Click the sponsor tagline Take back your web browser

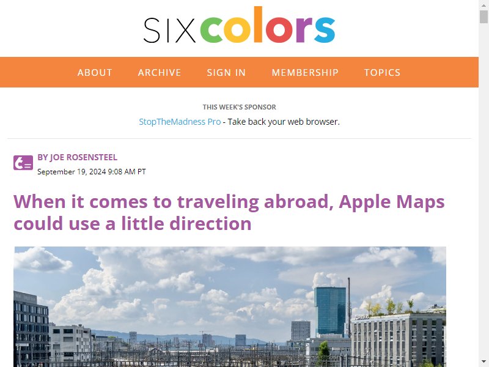(x=284, y=122)
